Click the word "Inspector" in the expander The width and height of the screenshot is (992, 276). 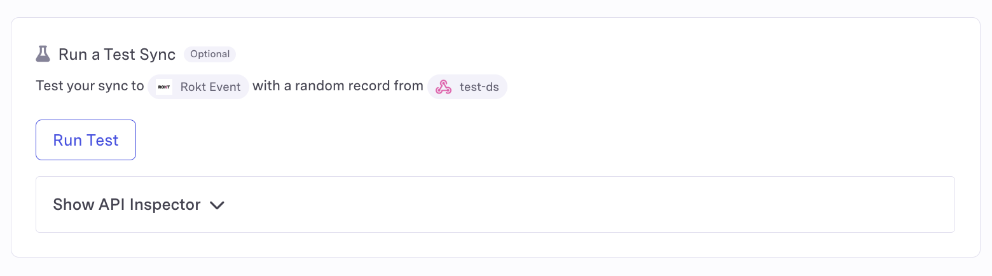165,205
